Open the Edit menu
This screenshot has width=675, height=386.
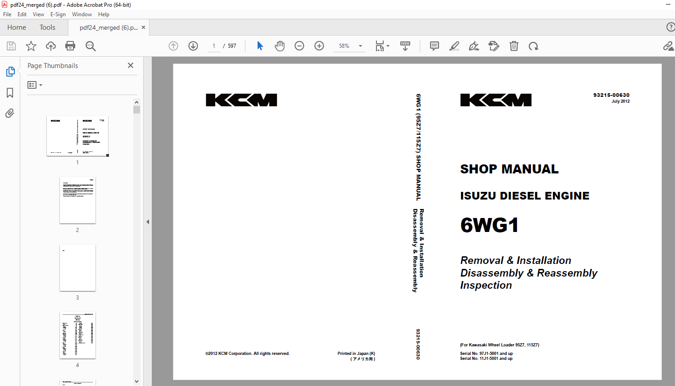coord(22,14)
